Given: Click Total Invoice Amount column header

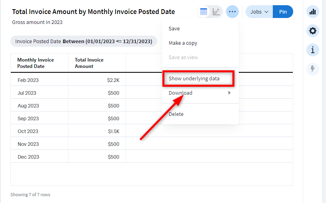Looking at the screenshot, I should point(89,63).
